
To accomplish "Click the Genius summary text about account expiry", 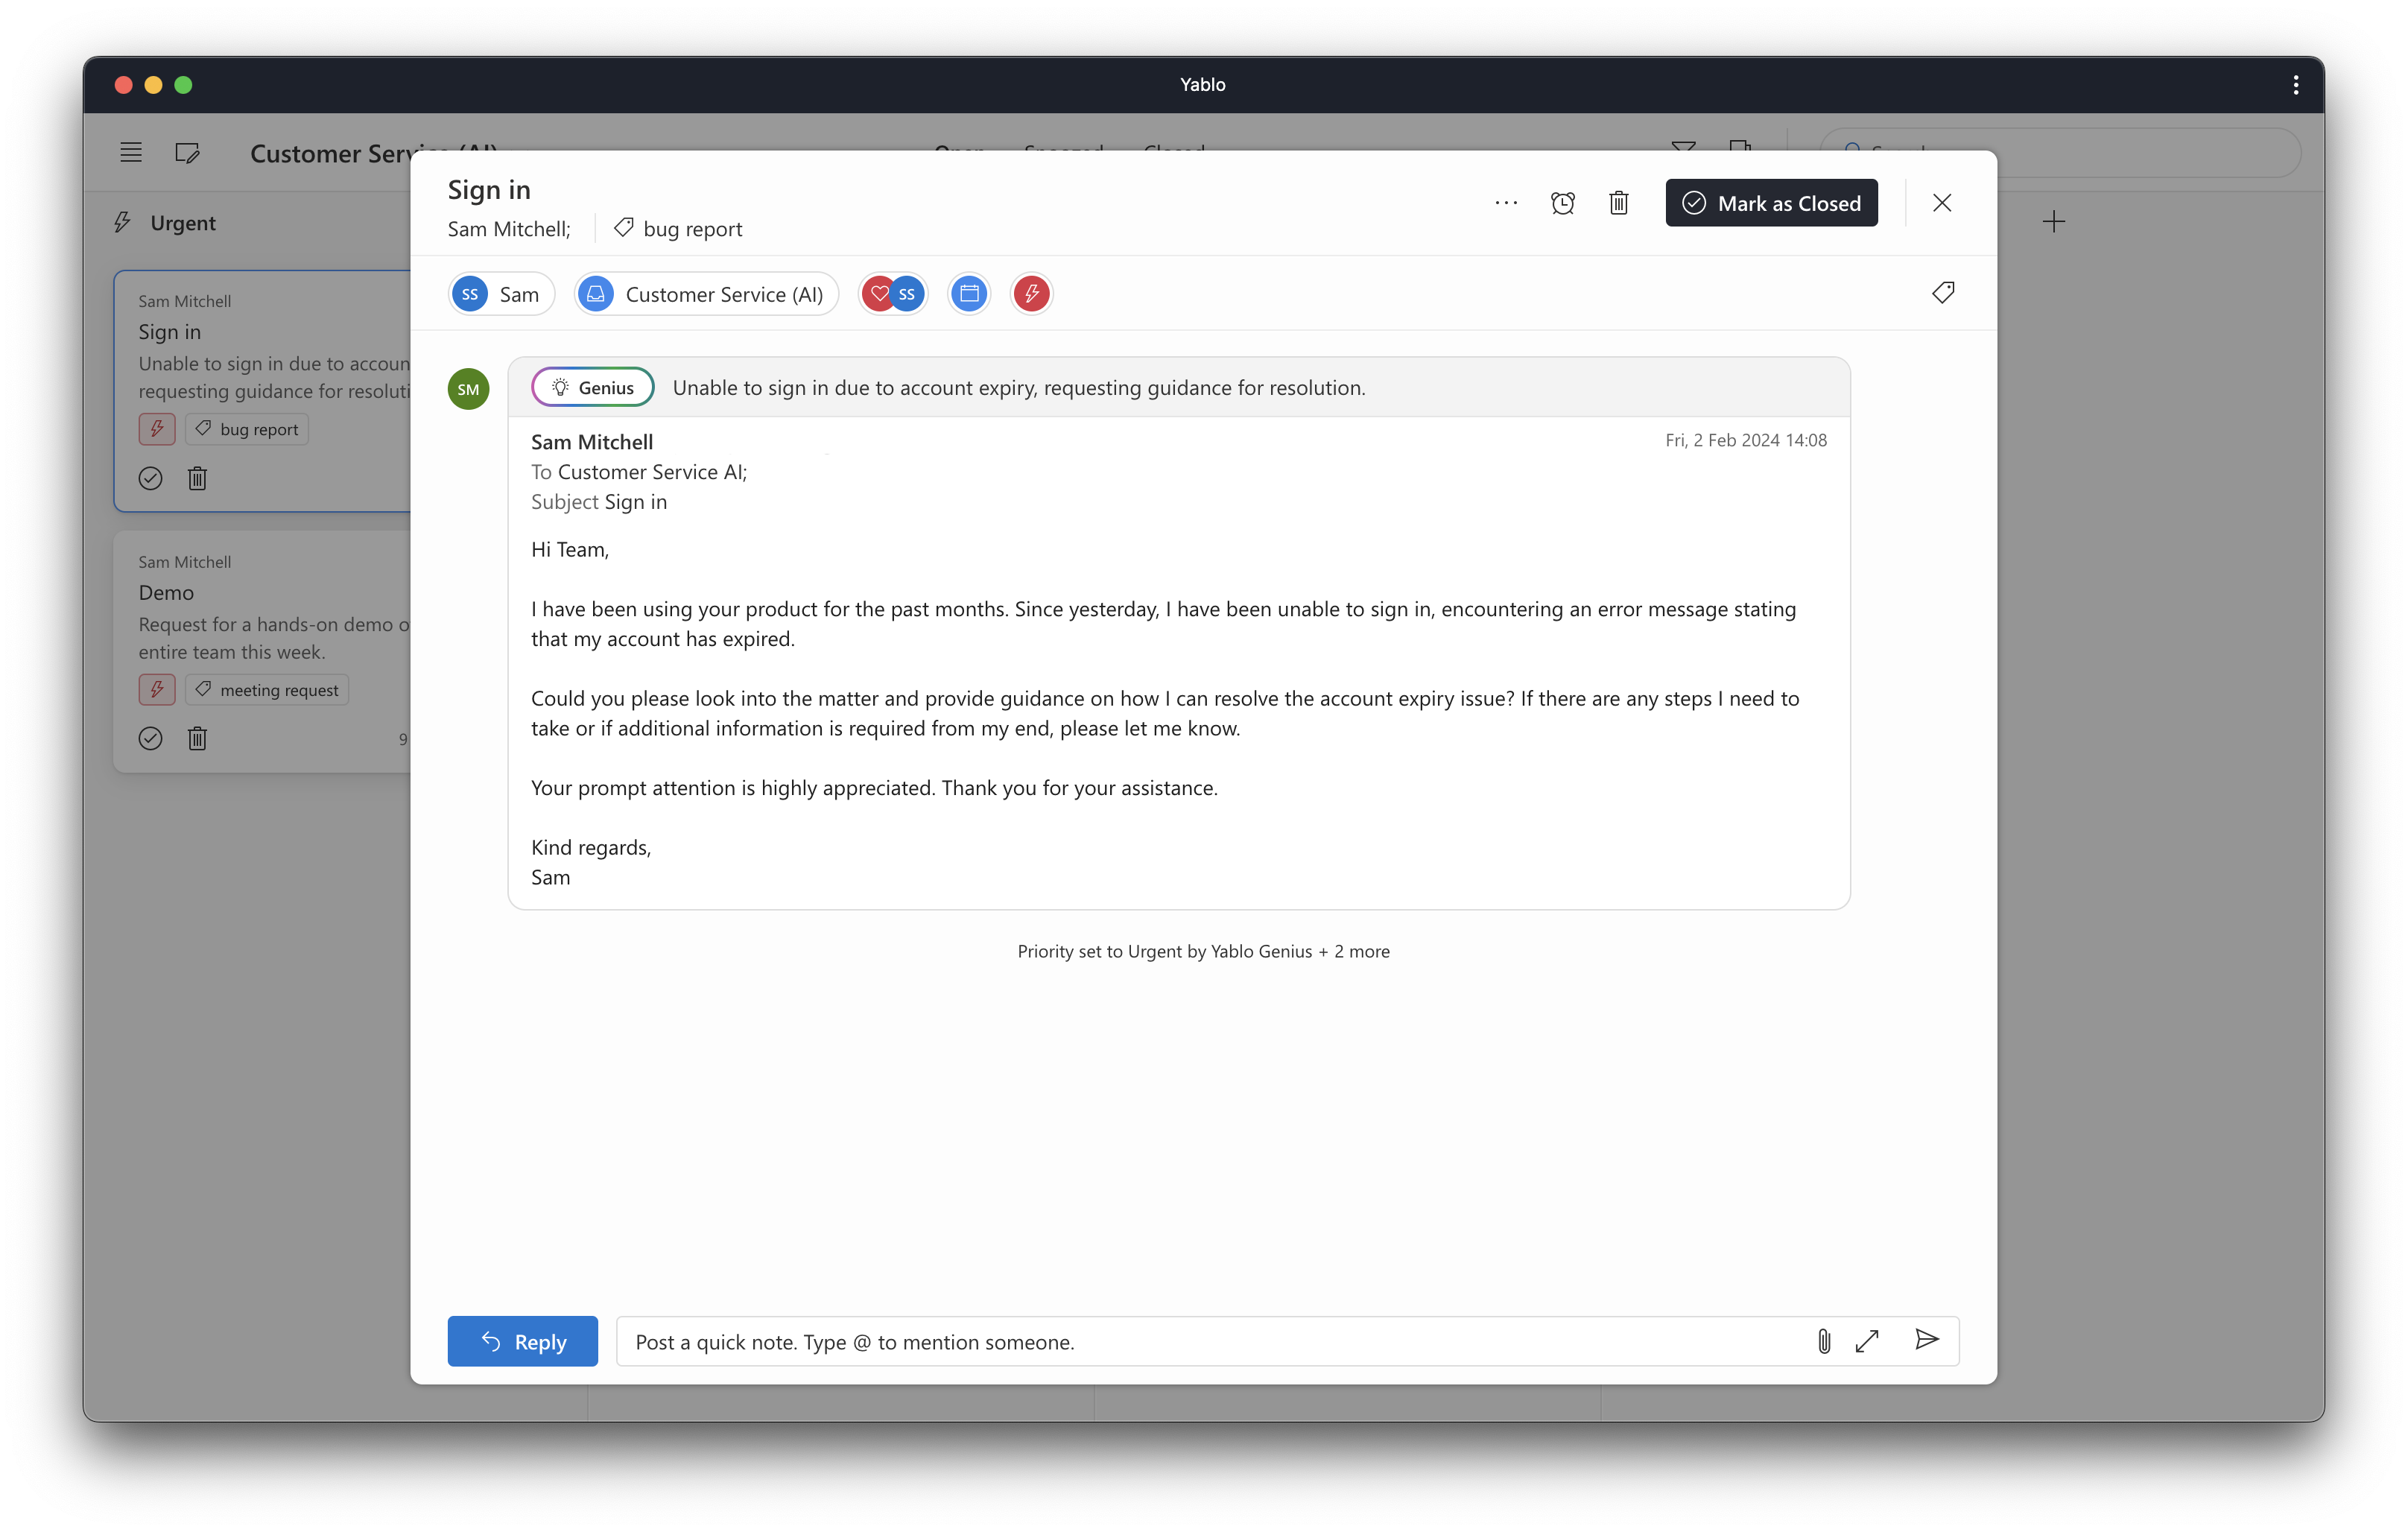I will pyautogui.click(x=1019, y=388).
